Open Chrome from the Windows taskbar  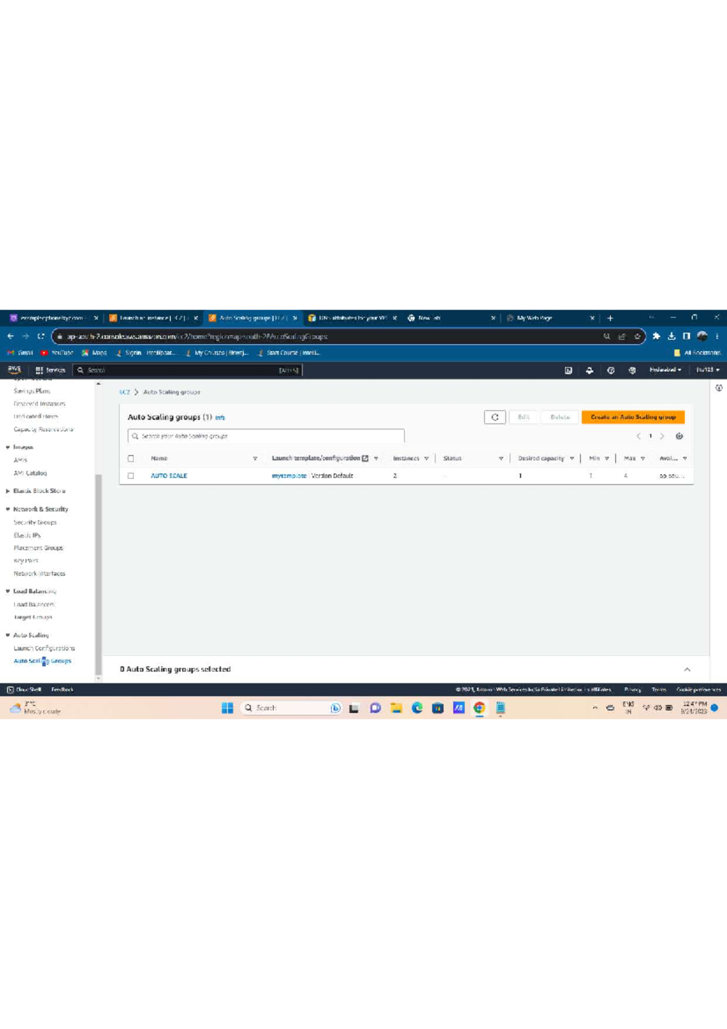pos(479,708)
